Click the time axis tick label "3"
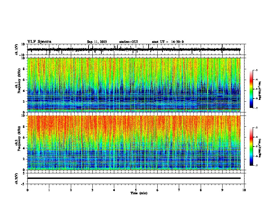 point(92,190)
